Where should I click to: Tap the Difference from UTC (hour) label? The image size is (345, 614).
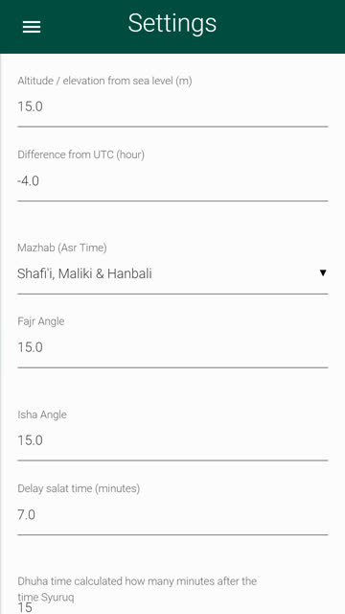80,155
